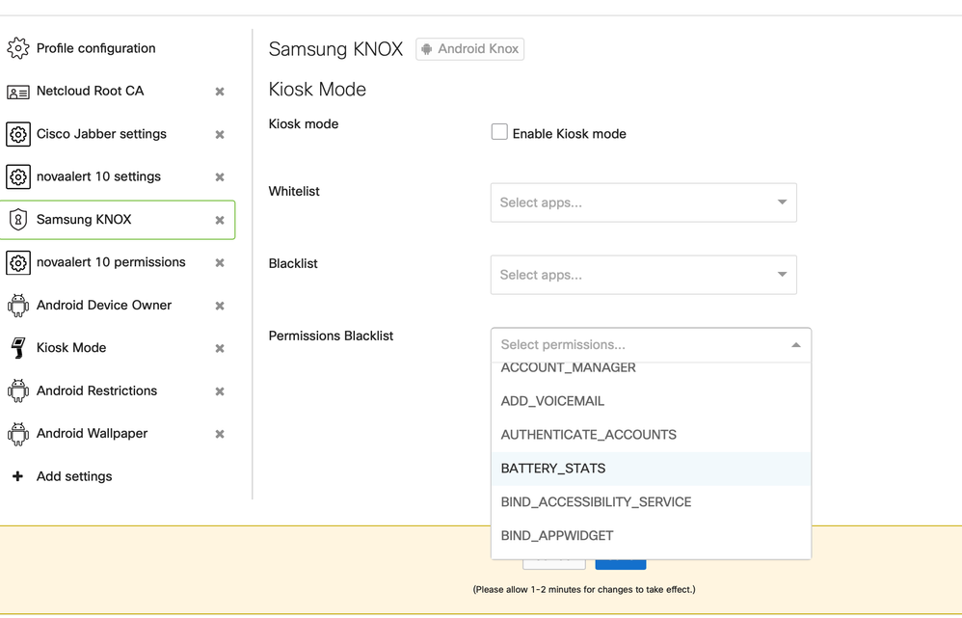962x618 pixels.
Task: Open the Whitelist Select apps dropdown
Action: [x=644, y=202]
